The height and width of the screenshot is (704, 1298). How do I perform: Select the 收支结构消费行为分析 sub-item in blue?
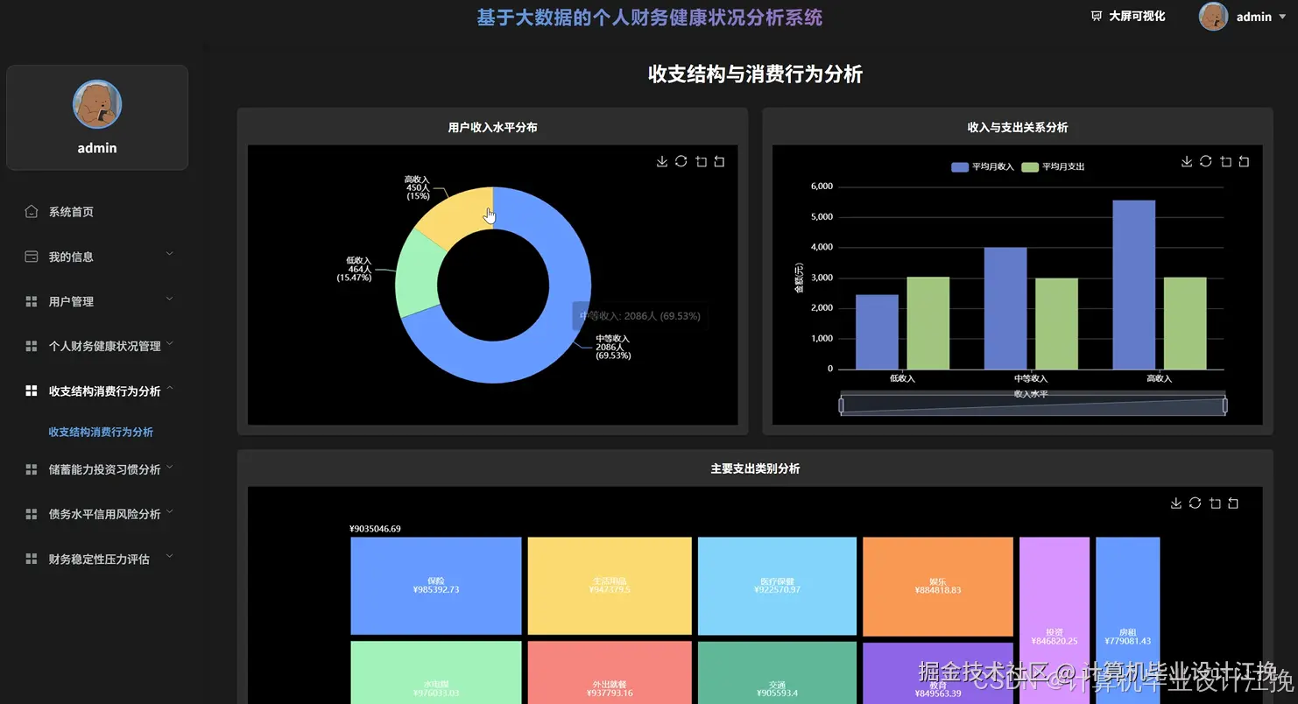(101, 432)
